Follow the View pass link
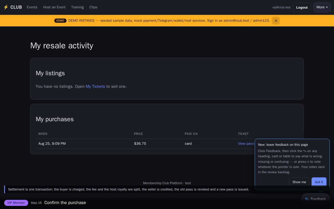The height and width of the screenshot is (209, 334). (x=246, y=144)
